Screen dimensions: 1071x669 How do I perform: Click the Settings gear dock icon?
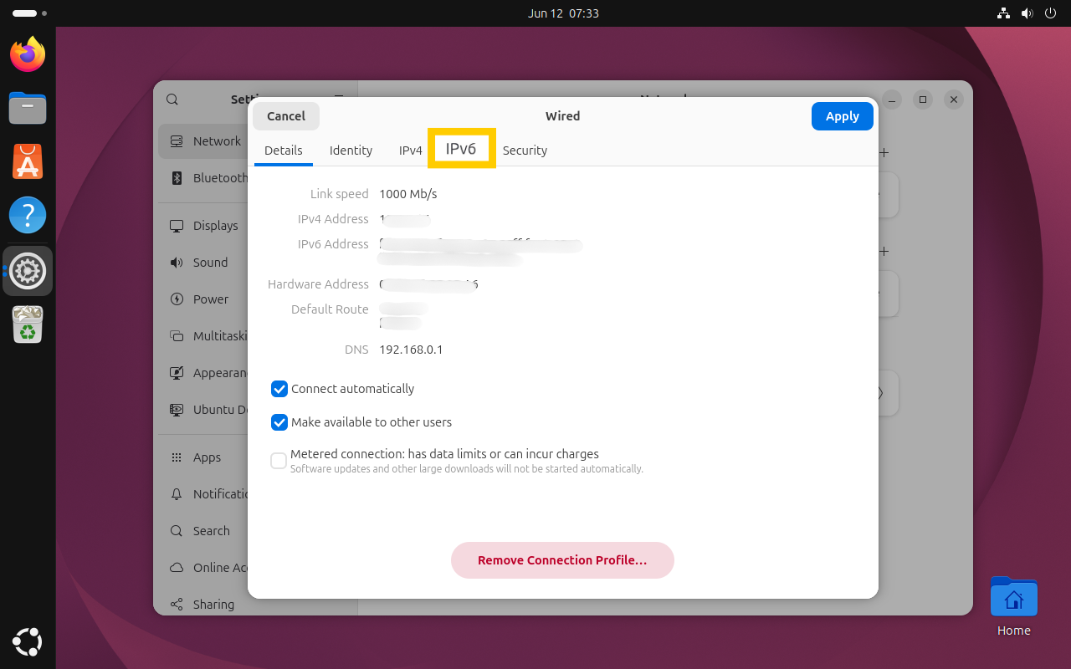pyautogui.click(x=28, y=271)
